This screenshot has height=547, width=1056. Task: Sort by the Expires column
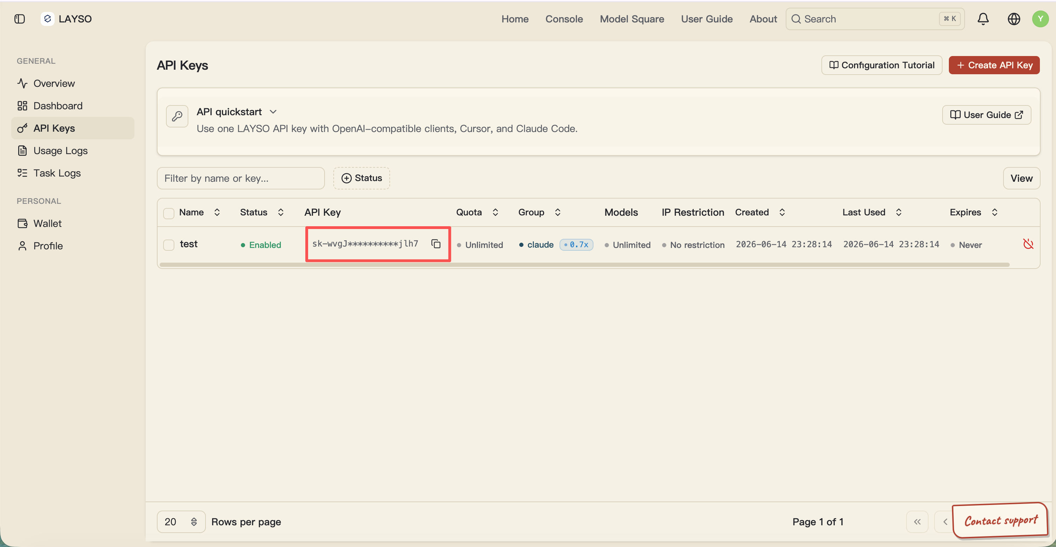[974, 212]
